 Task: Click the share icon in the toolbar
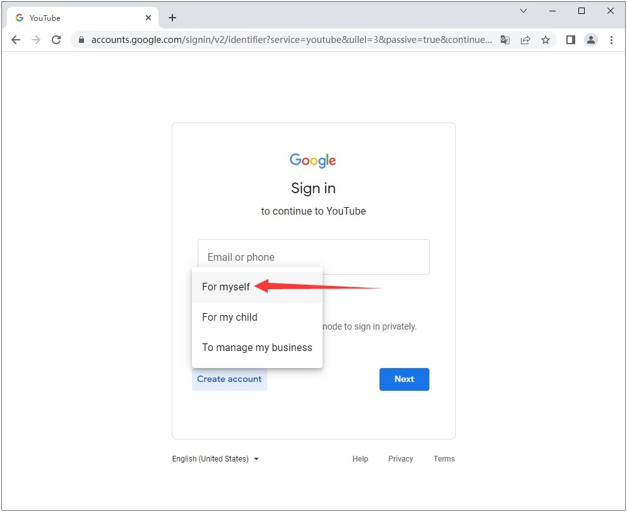tap(525, 39)
